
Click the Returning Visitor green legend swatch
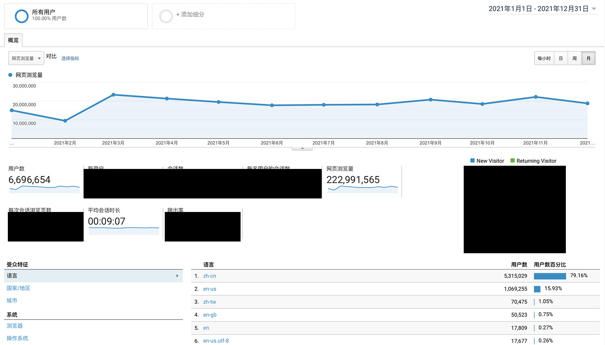tap(512, 161)
